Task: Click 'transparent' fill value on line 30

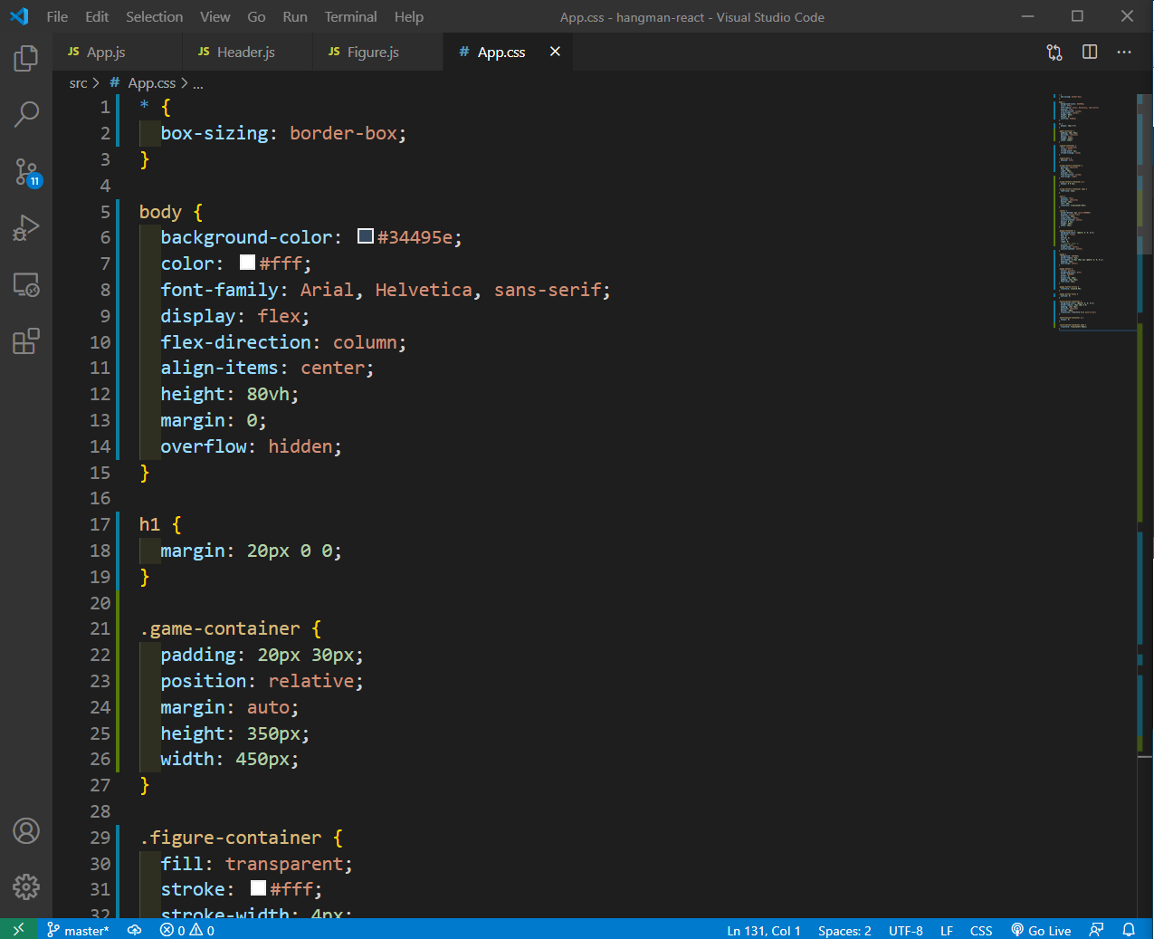Action: [x=284, y=863]
